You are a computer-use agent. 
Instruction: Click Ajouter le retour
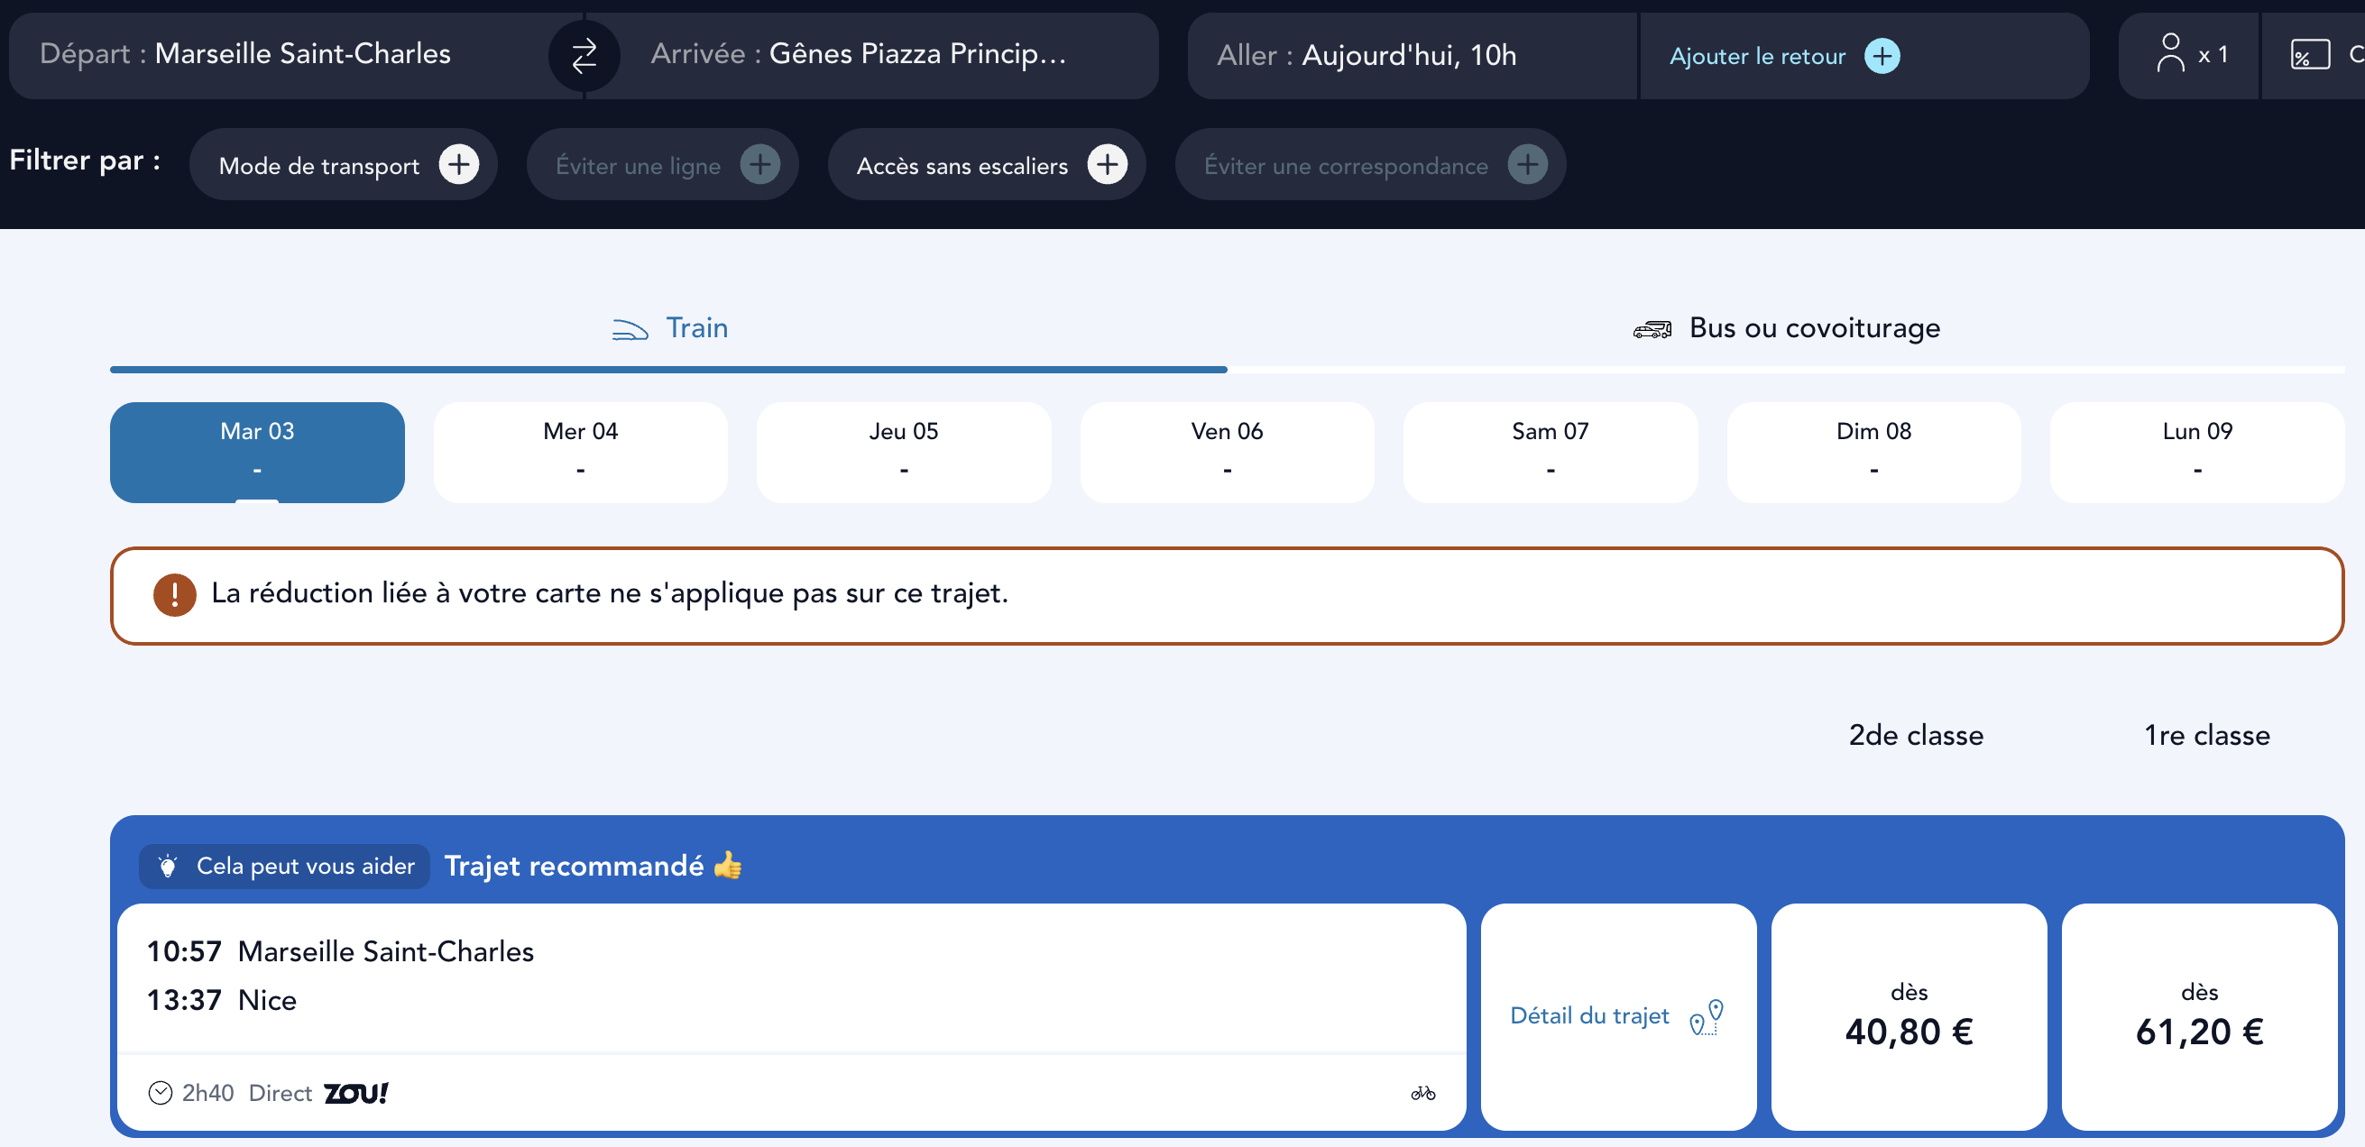(1781, 55)
